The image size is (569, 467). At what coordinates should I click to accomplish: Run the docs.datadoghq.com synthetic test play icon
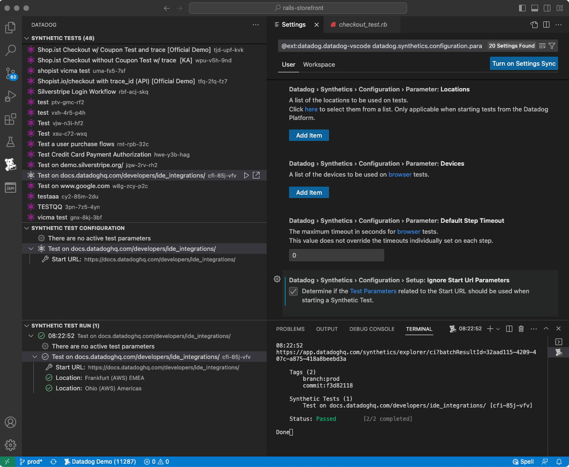tap(246, 175)
